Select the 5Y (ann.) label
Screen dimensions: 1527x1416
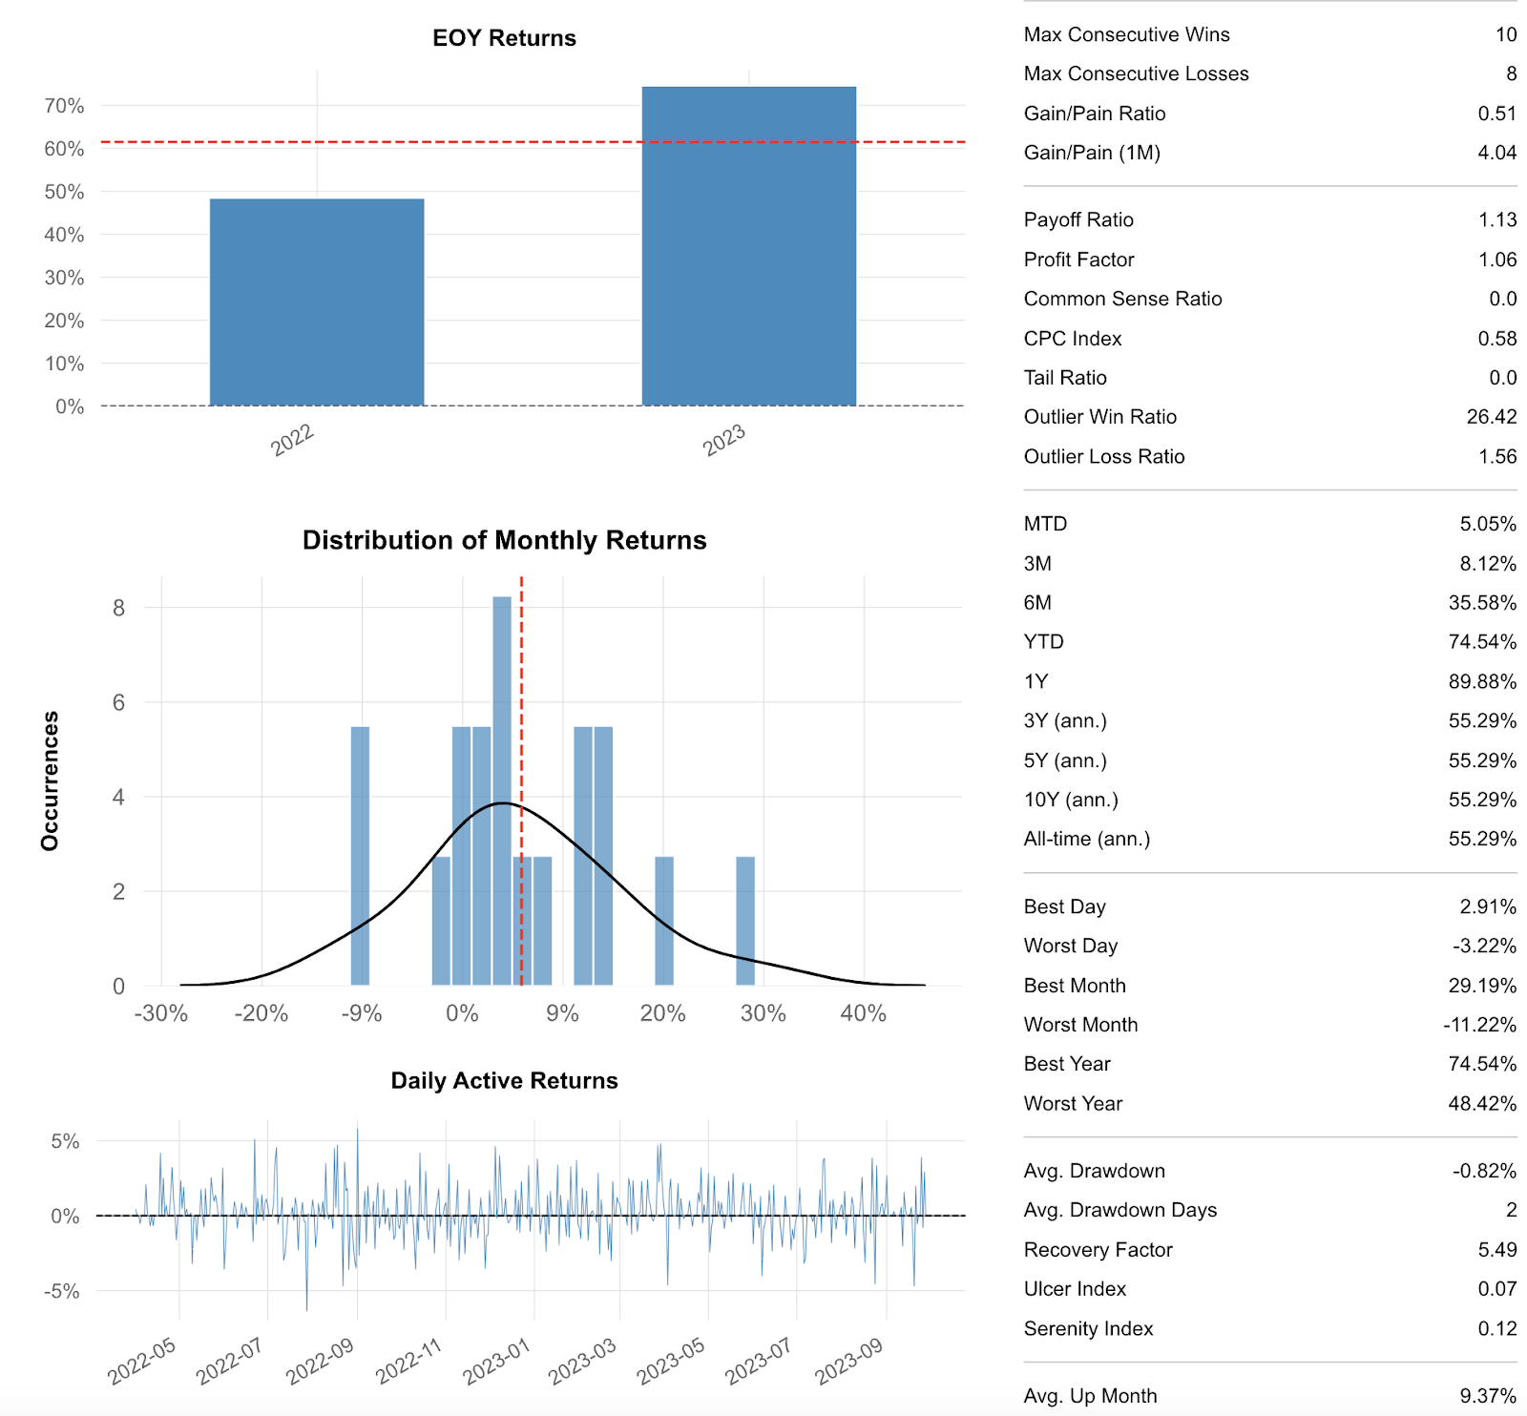[x=1065, y=760]
